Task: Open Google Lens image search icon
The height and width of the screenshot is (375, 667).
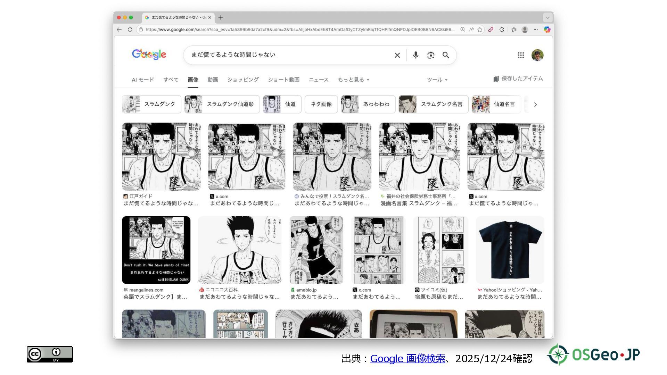Action: (x=431, y=55)
